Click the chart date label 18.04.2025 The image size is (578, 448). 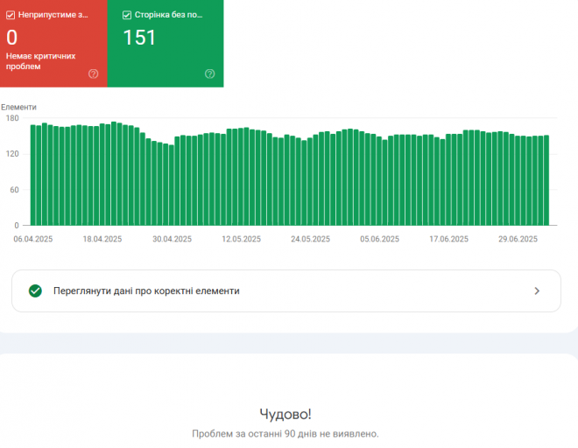coord(102,239)
